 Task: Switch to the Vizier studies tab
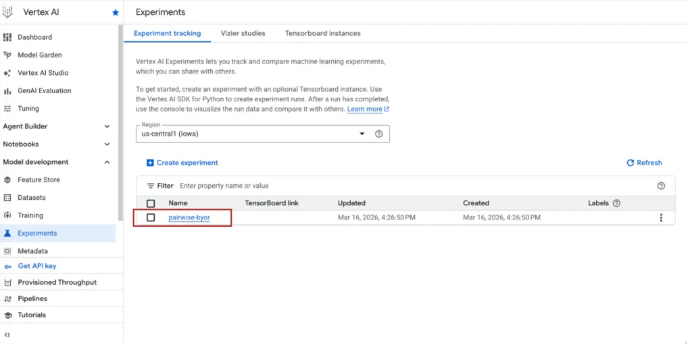tap(243, 34)
